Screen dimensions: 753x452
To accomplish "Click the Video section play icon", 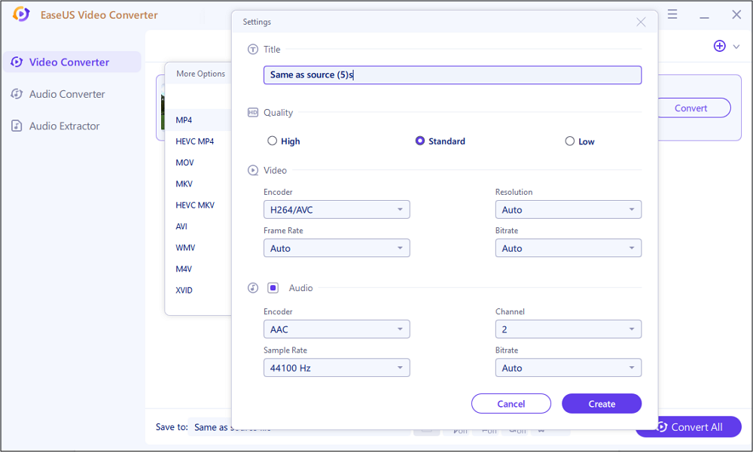I will [x=252, y=170].
